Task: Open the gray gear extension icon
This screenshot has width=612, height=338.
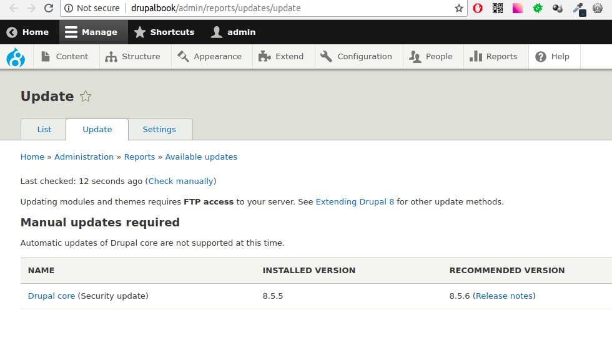Action: 598,8
